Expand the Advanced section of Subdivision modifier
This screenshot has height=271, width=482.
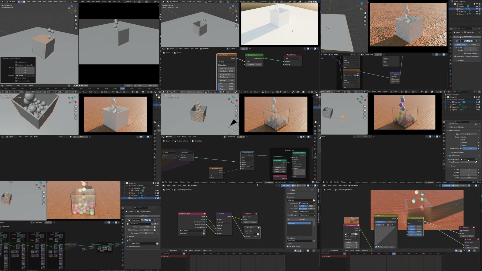pyautogui.click(x=461, y=60)
